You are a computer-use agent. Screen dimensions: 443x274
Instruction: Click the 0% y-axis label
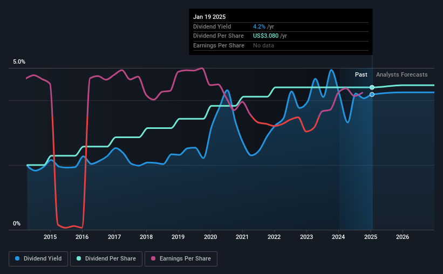point(17,223)
